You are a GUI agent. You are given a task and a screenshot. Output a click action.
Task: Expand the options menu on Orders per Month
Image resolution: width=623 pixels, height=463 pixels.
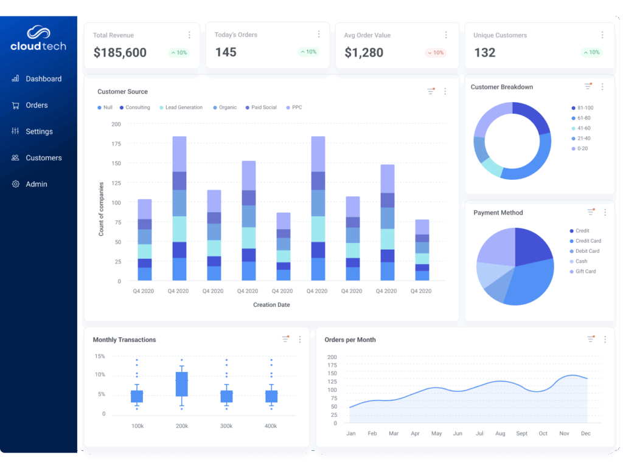tap(605, 339)
